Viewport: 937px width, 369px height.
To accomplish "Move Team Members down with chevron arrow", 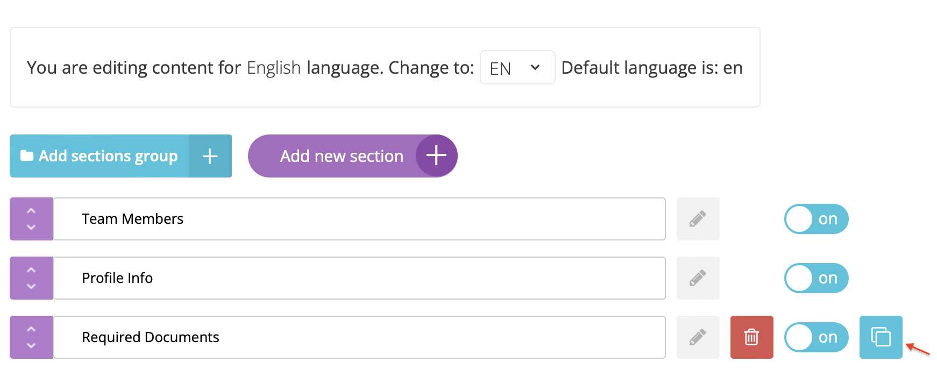I will tap(31, 228).
